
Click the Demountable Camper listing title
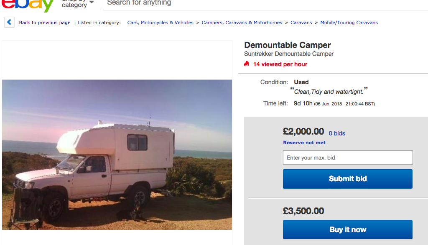[x=288, y=45]
